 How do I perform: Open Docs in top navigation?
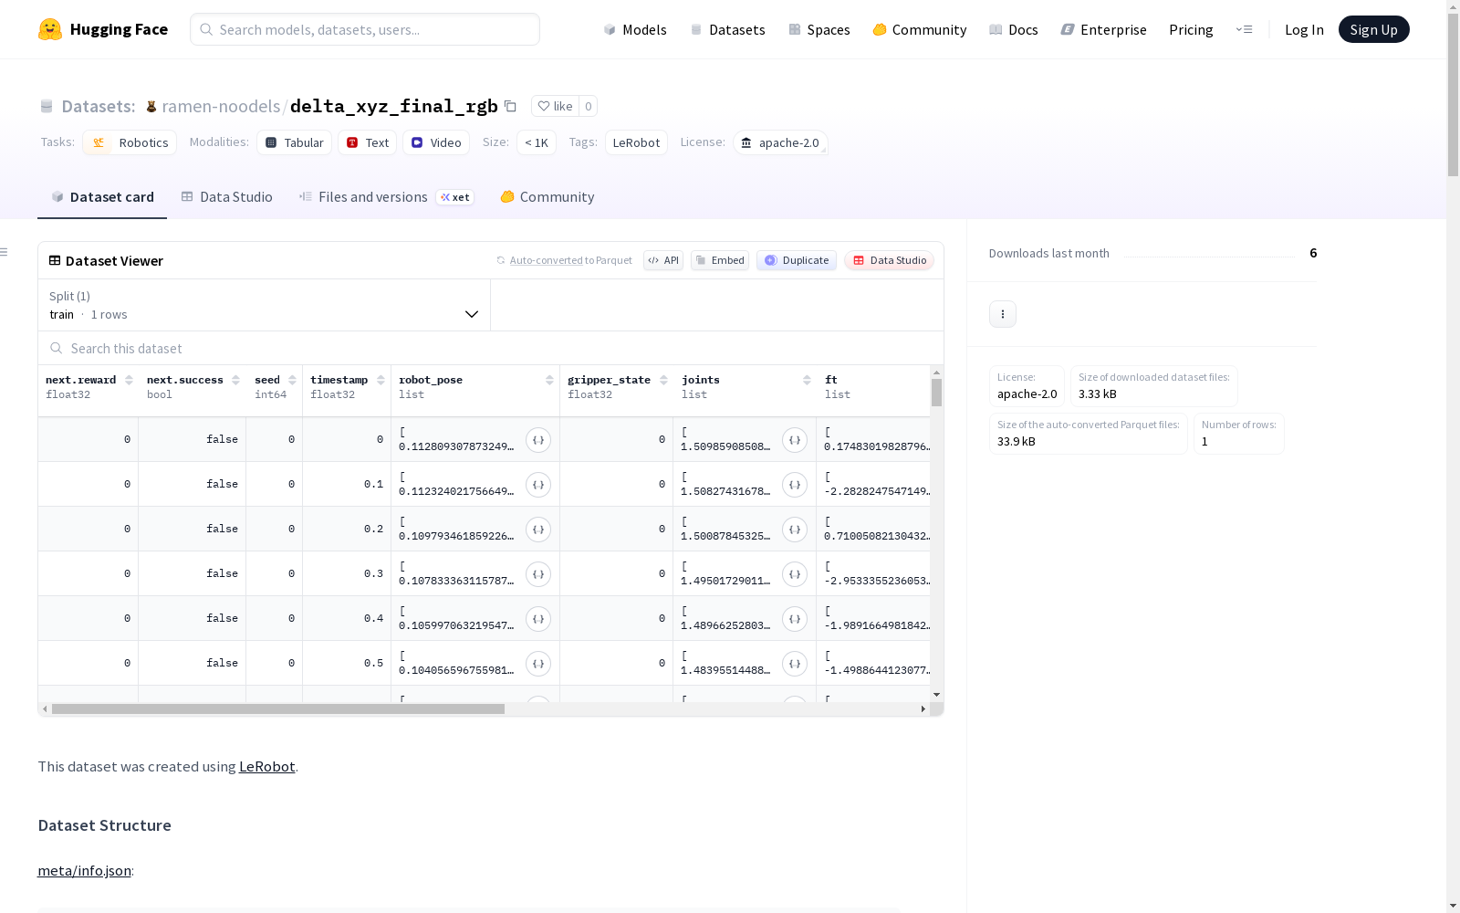[x=1014, y=29]
